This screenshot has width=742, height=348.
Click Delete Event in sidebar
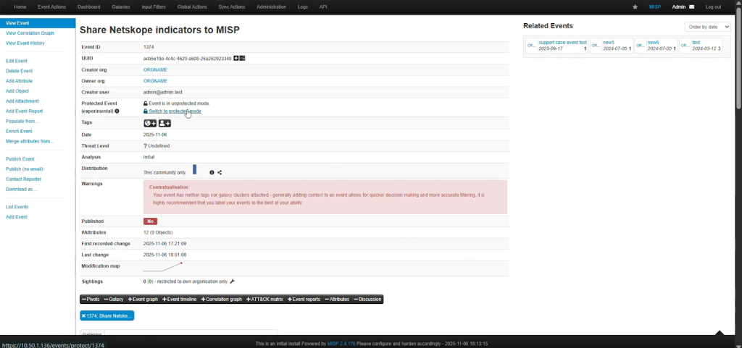tap(19, 71)
